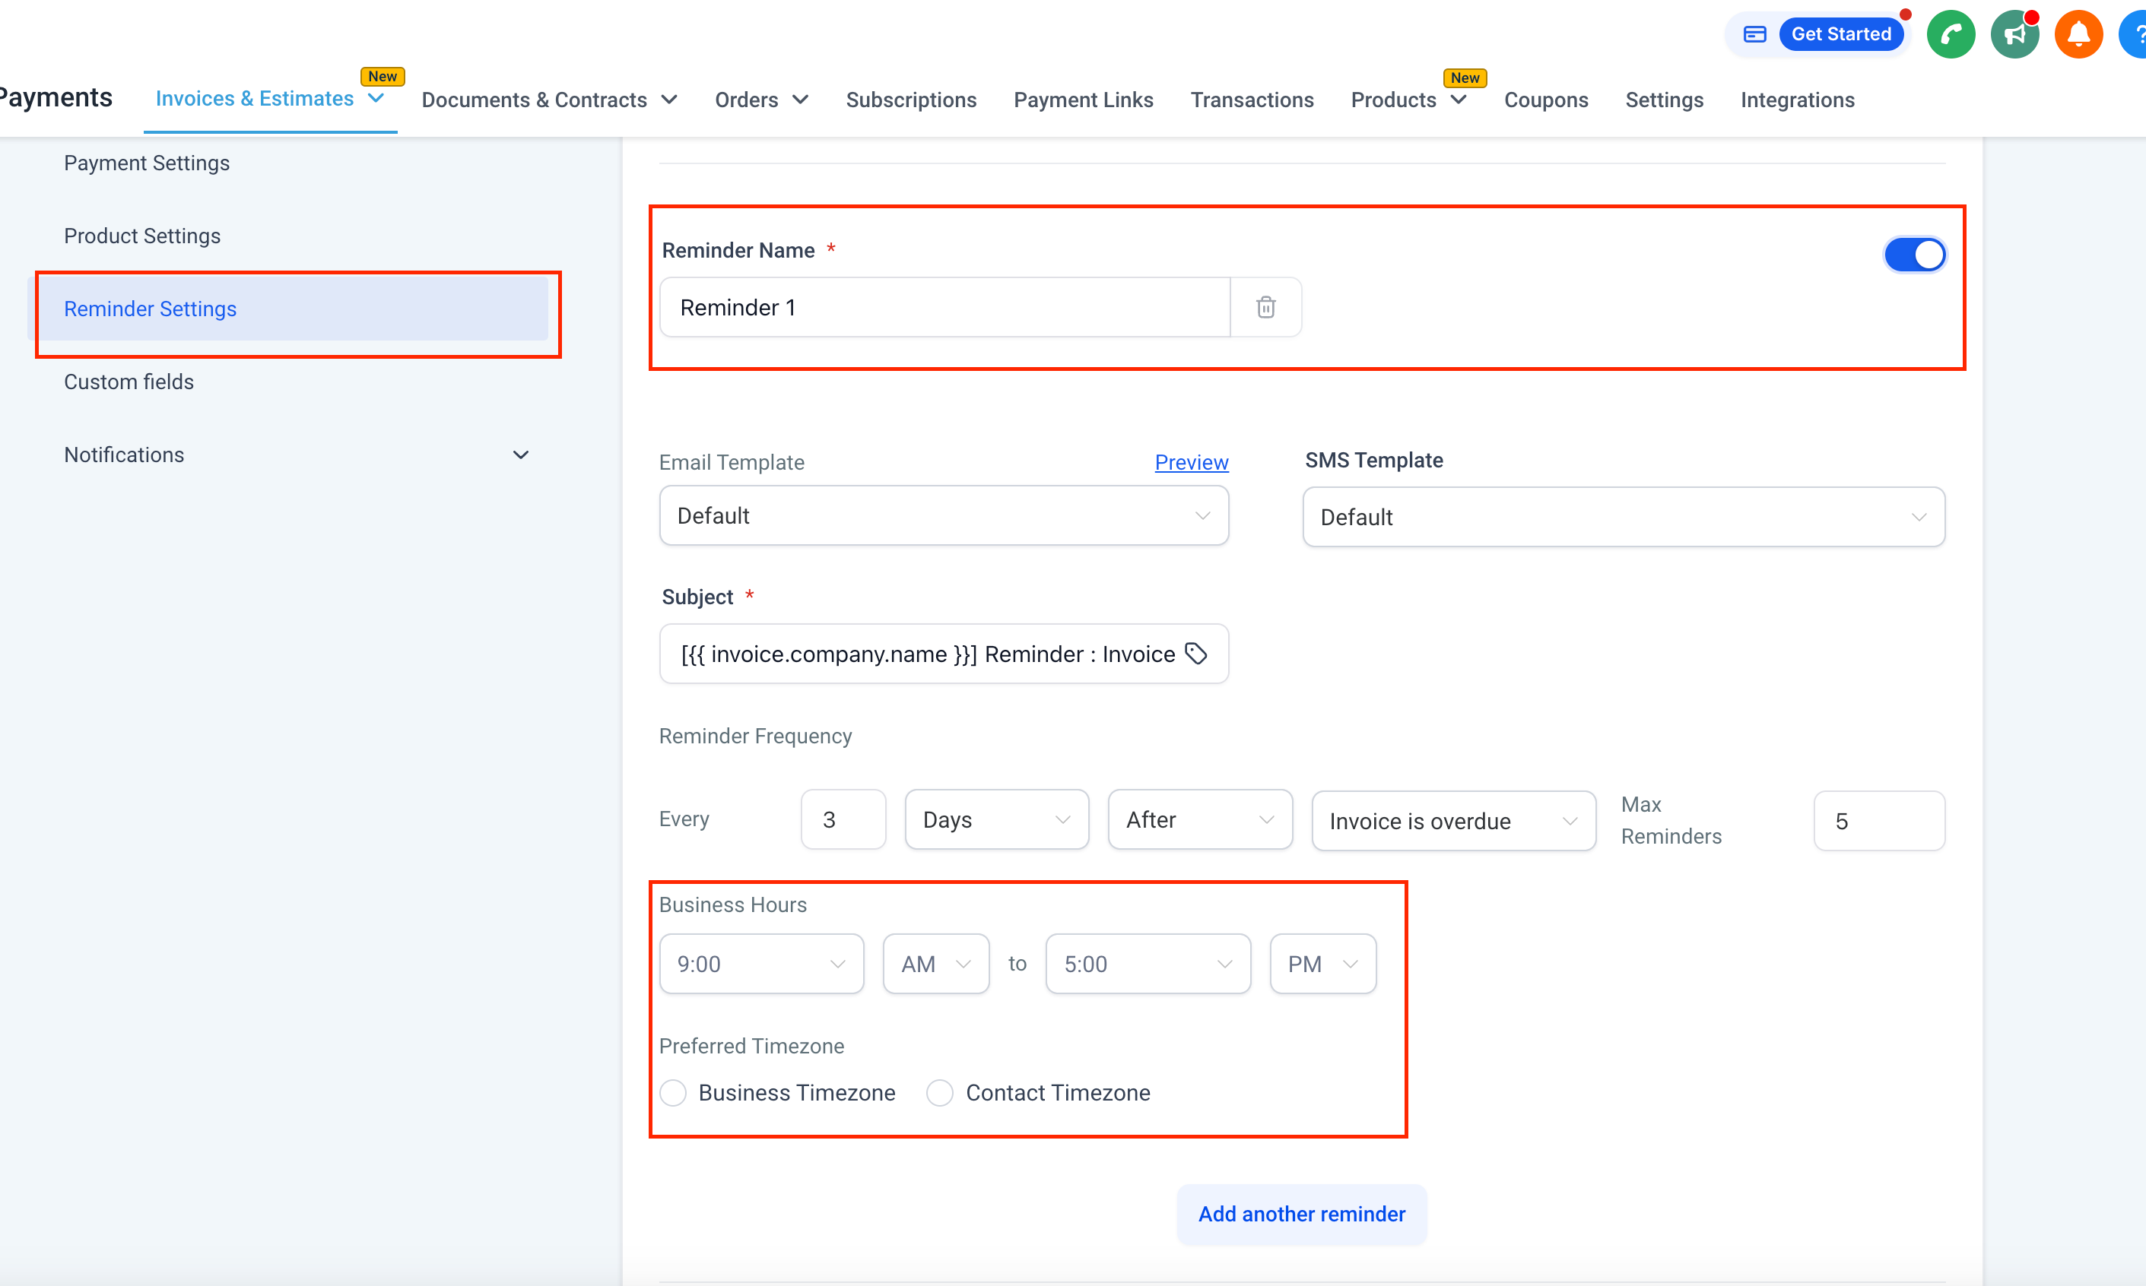Open Custom fields in the sidebar
The width and height of the screenshot is (2146, 1286).
(129, 382)
